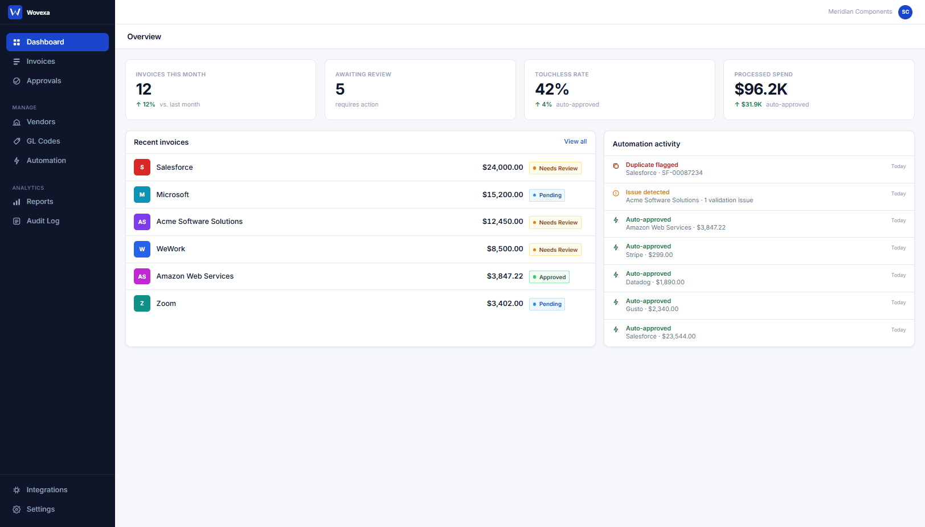
Task: Click the Zoom teal vendor avatar
Action: [142, 303]
